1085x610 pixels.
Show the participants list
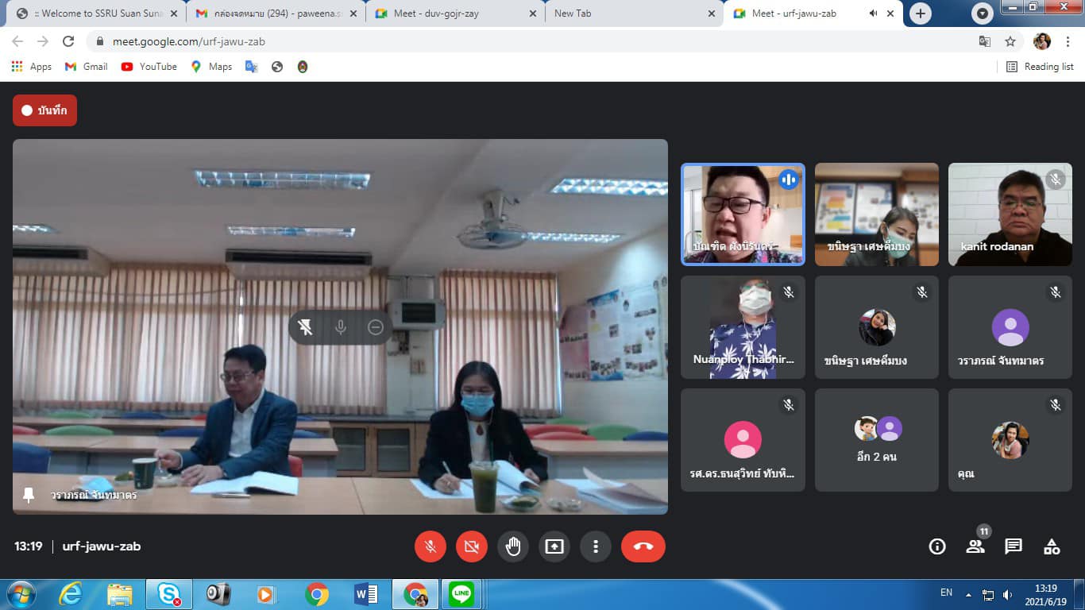click(x=975, y=546)
